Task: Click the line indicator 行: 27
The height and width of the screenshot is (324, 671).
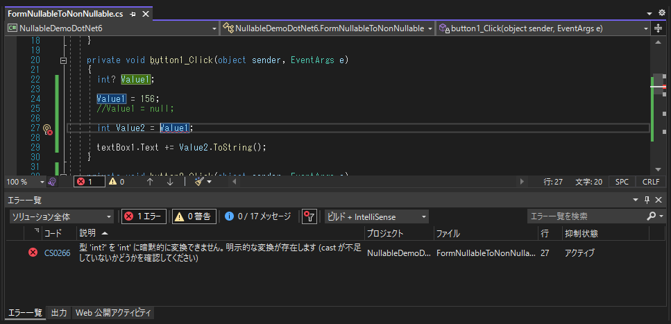Action: click(553, 182)
